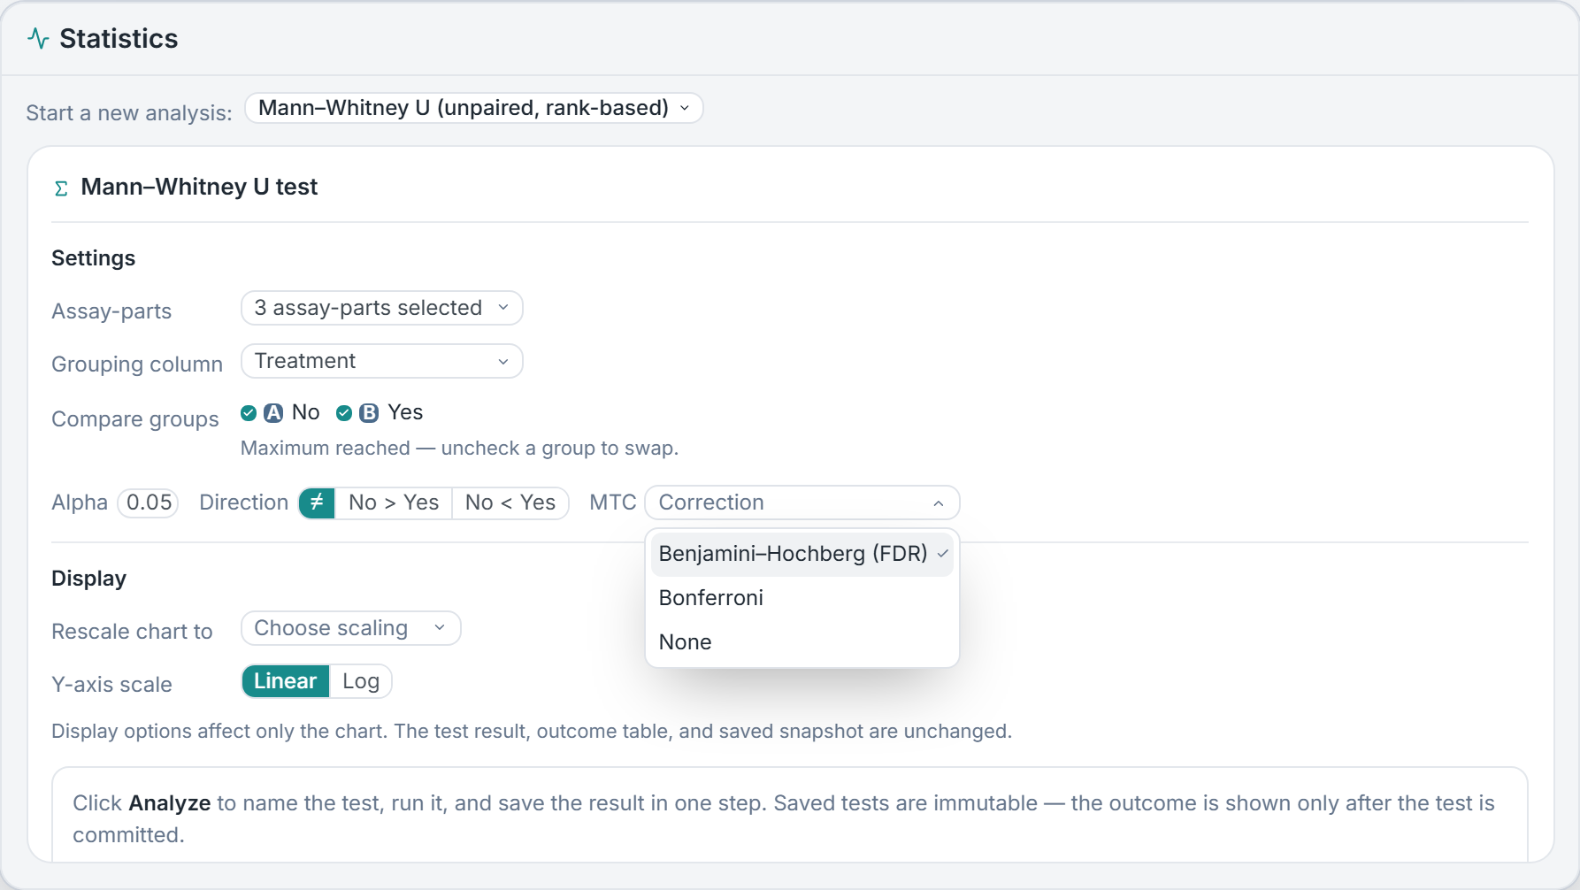
Task: Expand the Treatment grouping column dropdown
Action: pyautogui.click(x=382, y=361)
